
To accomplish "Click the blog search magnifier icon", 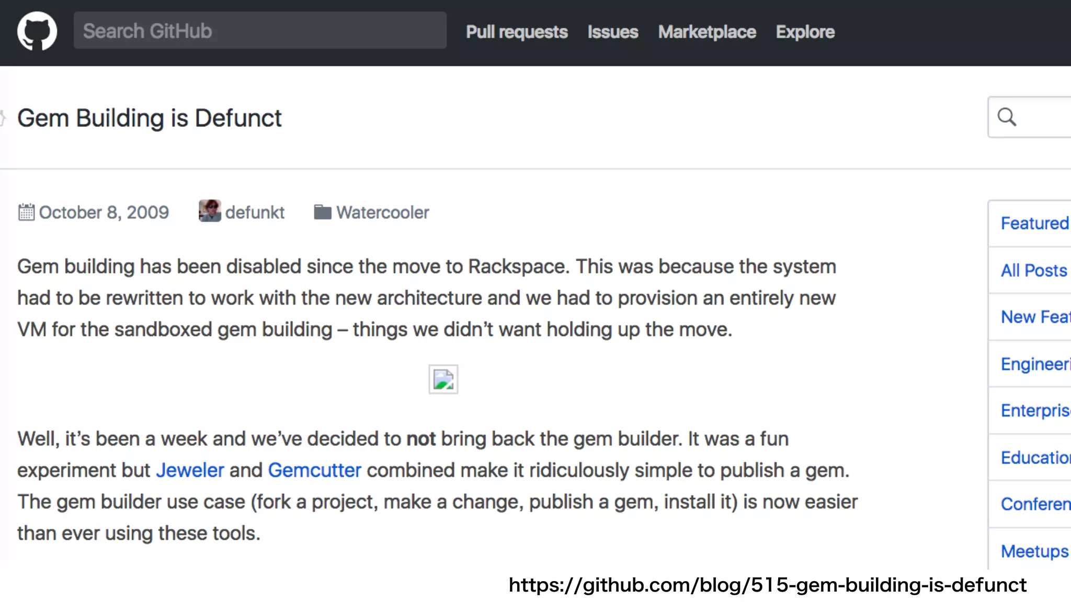I will 1007,117.
